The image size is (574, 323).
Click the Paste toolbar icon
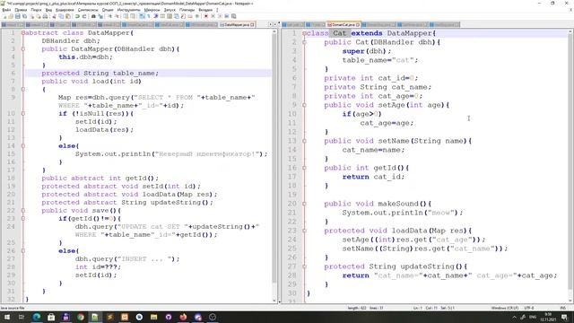tap(68, 16)
